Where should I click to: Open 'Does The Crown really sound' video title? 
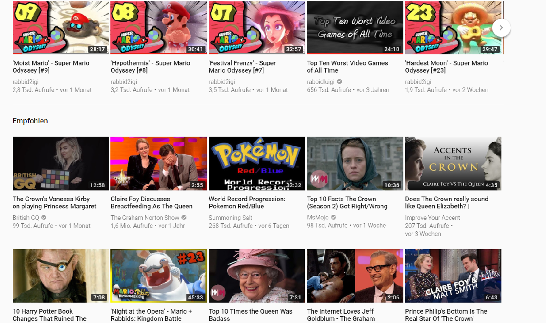[x=447, y=202]
